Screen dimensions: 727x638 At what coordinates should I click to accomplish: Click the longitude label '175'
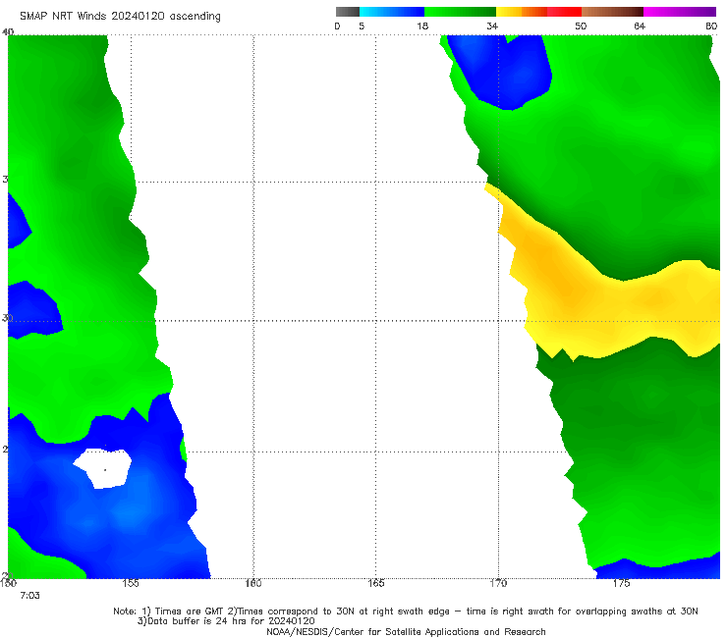click(621, 583)
